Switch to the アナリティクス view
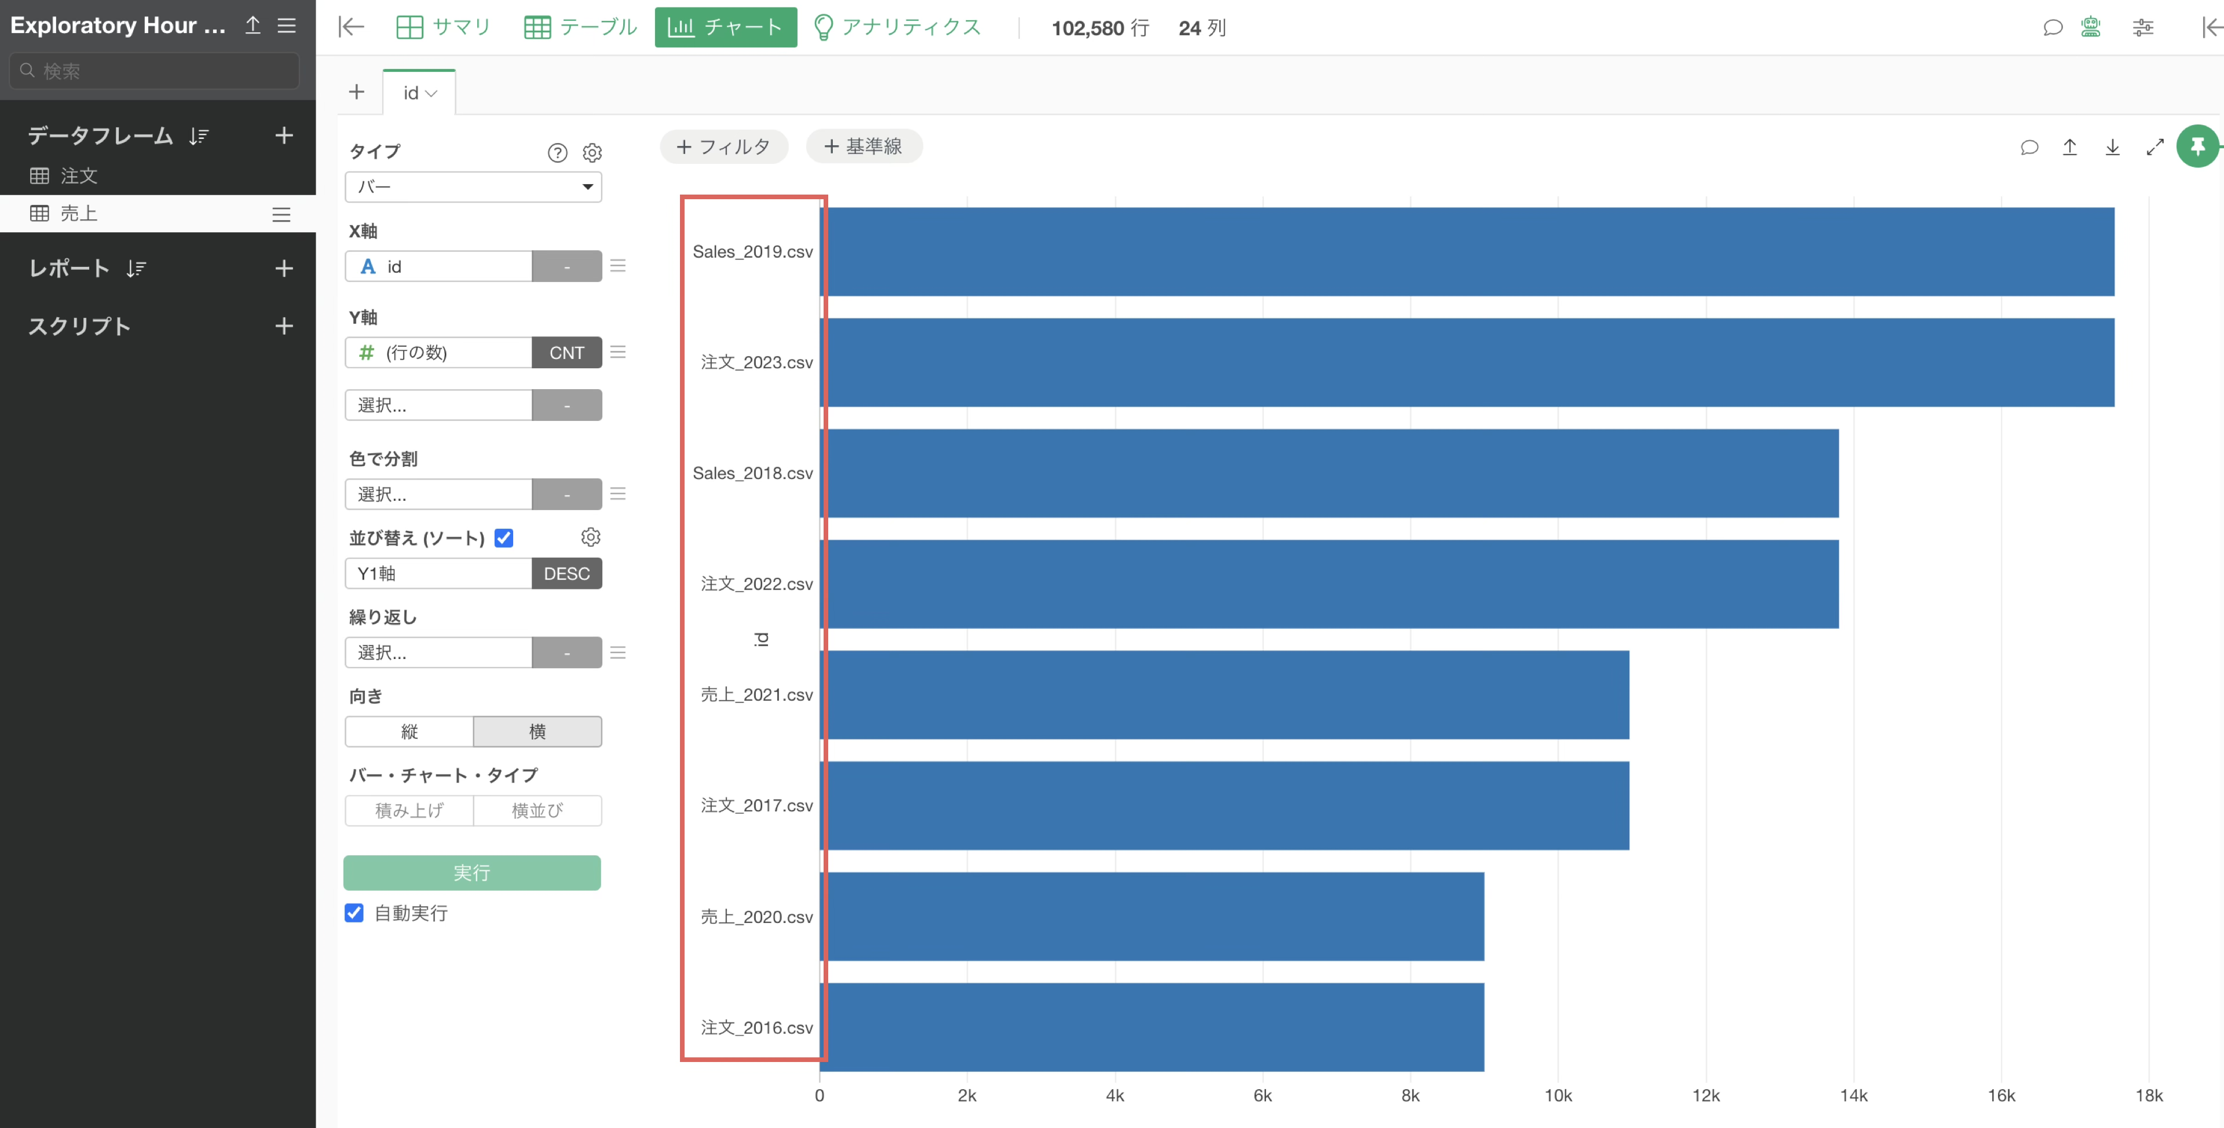Image resolution: width=2224 pixels, height=1128 pixels. point(897,28)
